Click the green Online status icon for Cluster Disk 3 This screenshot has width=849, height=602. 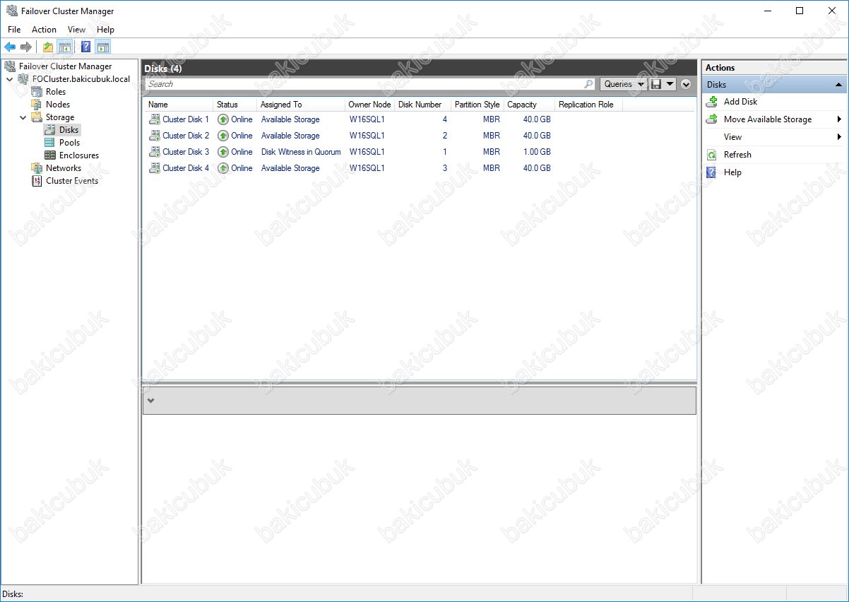tap(223, 152)
